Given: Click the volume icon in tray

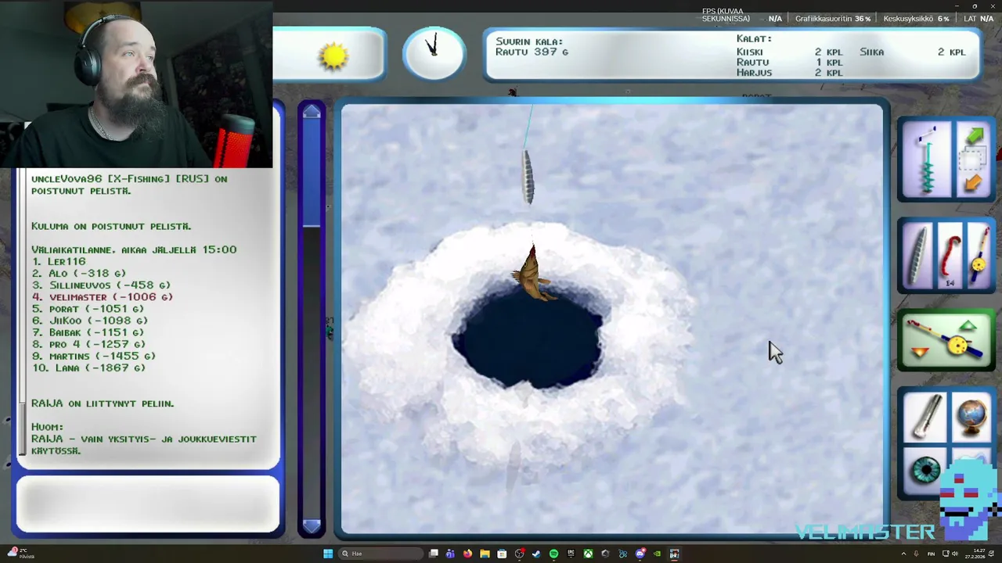Looking at the screenshot, I should point(955,554).
